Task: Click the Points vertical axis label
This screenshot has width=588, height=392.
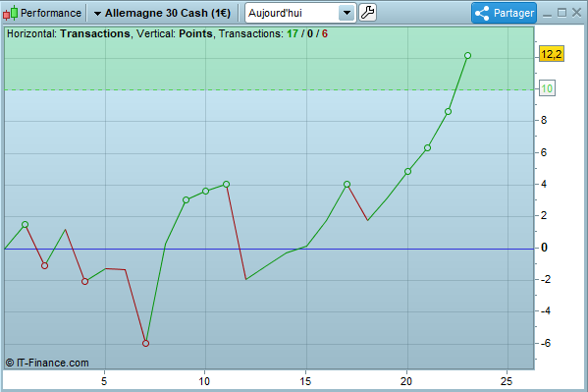Action: coord(195,33)
